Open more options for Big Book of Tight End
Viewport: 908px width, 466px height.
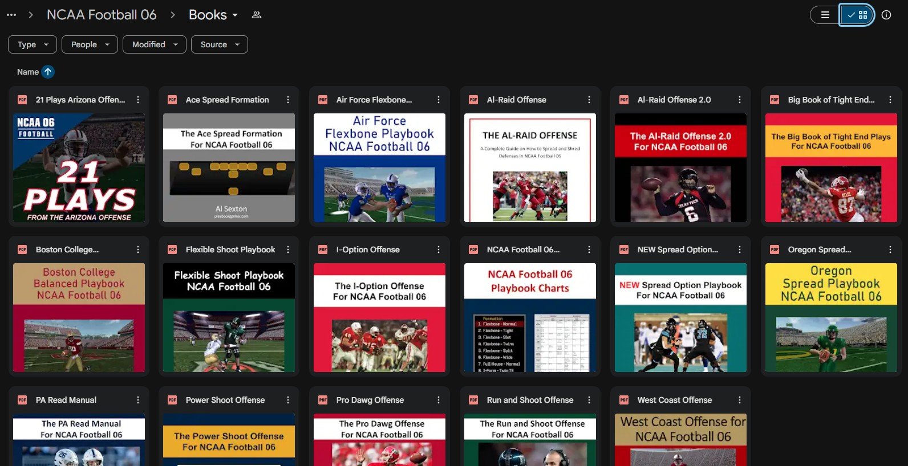890,100
